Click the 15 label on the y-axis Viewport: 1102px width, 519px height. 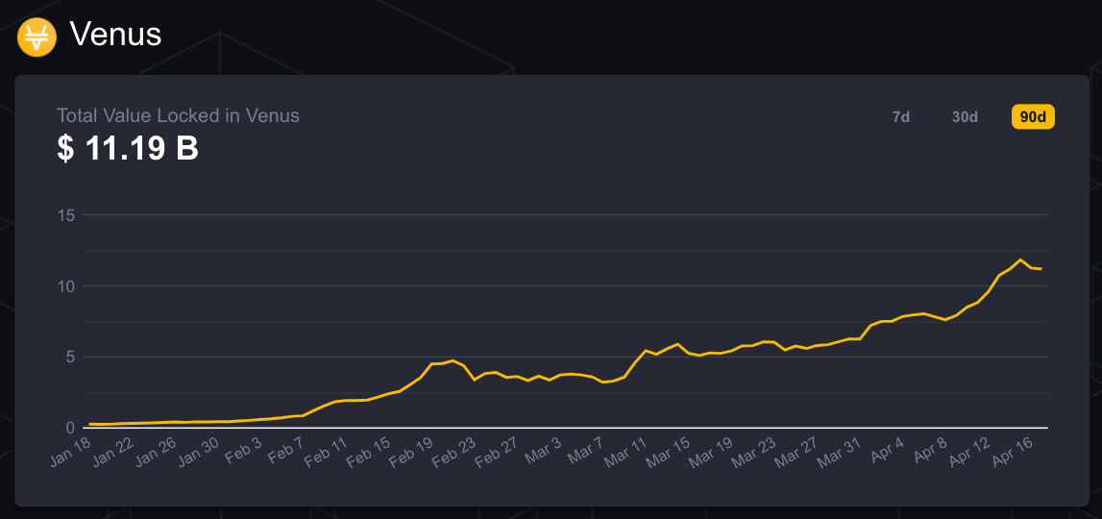click(x=66, y=215)
